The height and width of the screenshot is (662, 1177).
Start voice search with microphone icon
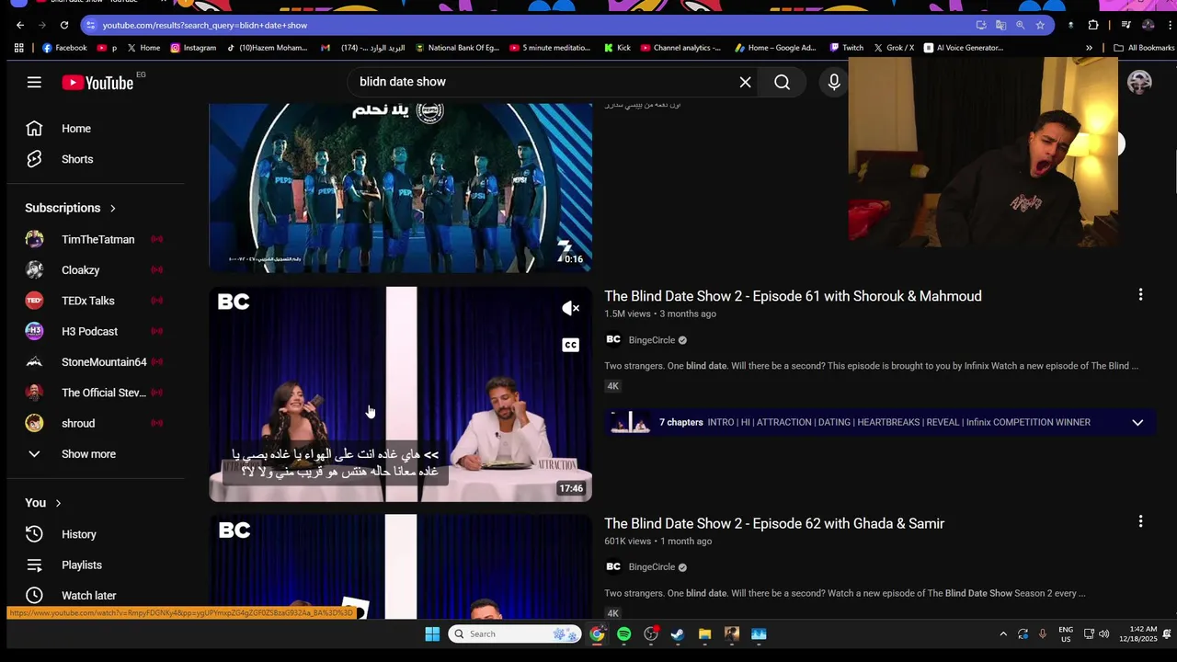click(834, 82)
